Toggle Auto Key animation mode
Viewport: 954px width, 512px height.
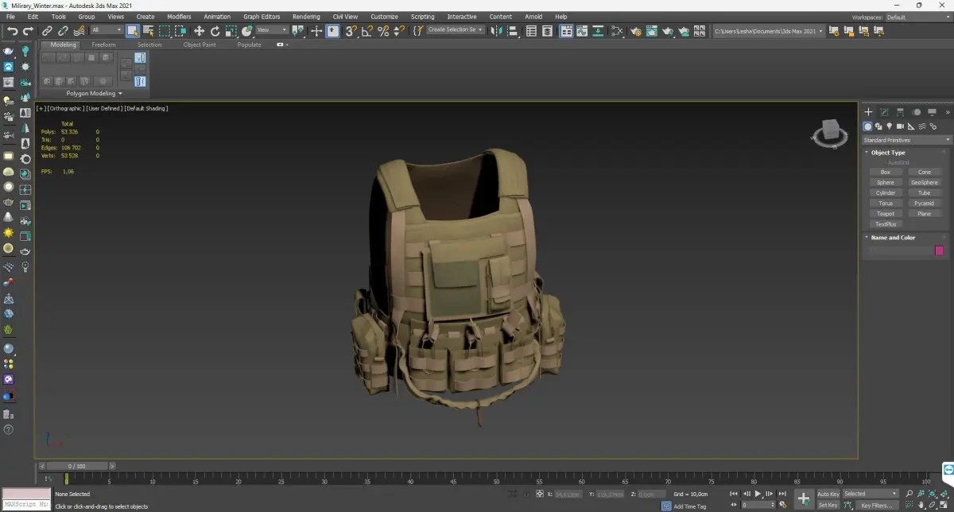tap(828, 494)
